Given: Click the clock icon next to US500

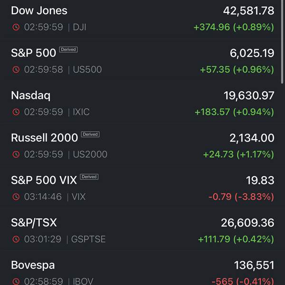Looking at the screenshot, I should [16, 69].
